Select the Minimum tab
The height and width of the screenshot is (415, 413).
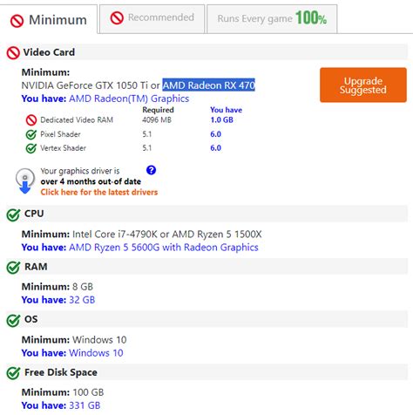coord(49,20)
